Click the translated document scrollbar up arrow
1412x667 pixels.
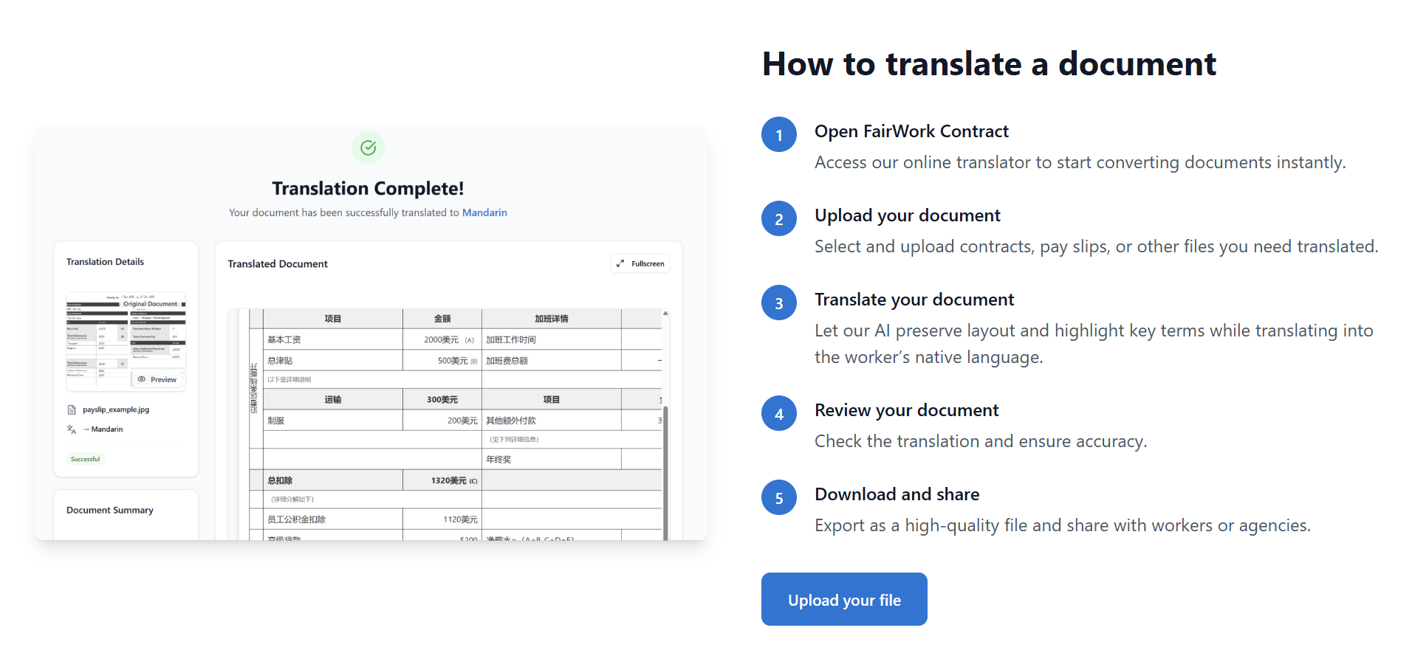[x=665, y=314]
